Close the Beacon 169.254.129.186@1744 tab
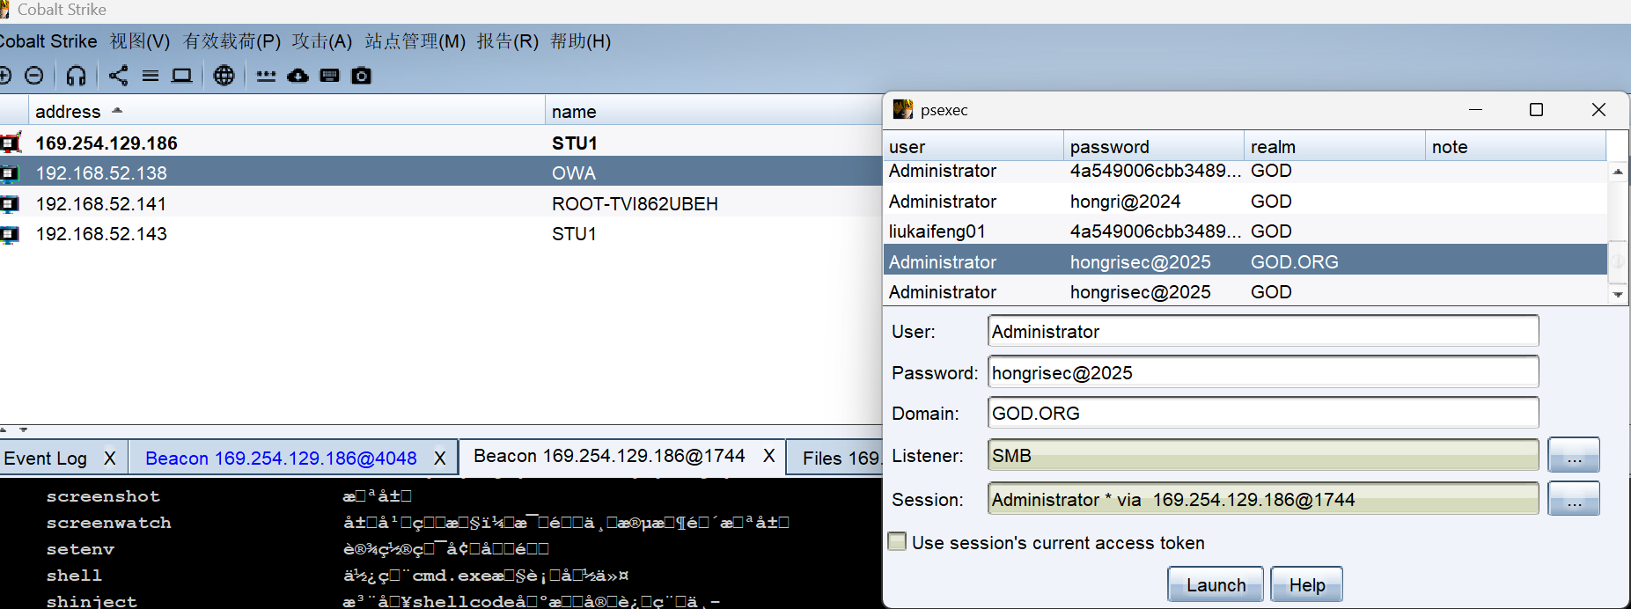Screen dimensions: 1631x609 point(769,456)
